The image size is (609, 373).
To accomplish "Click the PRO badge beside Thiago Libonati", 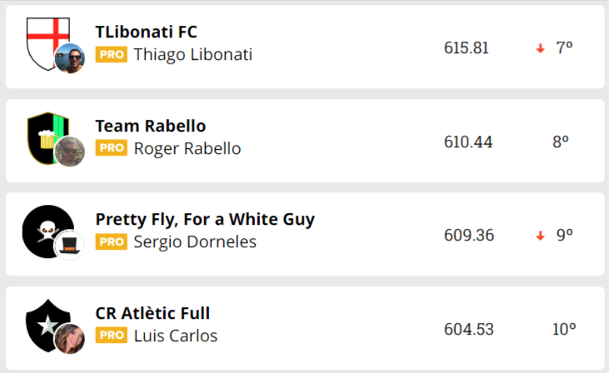I will point(111,55).
